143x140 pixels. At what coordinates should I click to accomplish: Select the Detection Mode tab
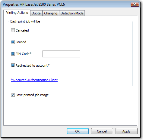[x=72, y=13]
